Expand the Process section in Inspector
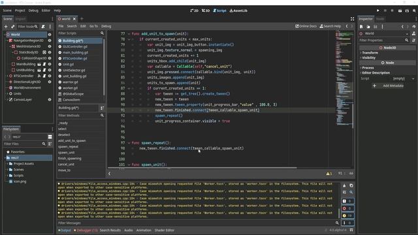This screenshot has width=418, height=235. [368, 68]
